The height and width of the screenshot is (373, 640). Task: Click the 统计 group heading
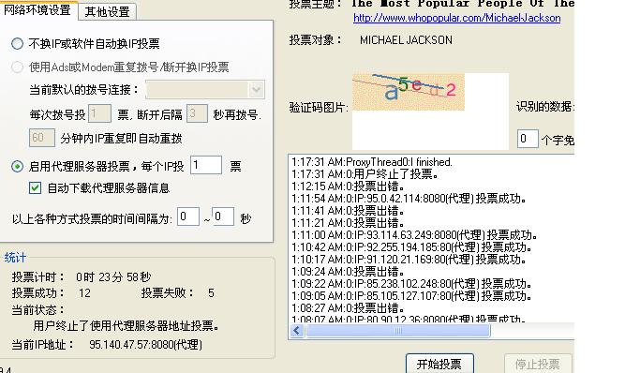pyautogui.click(x=15, y=258)
